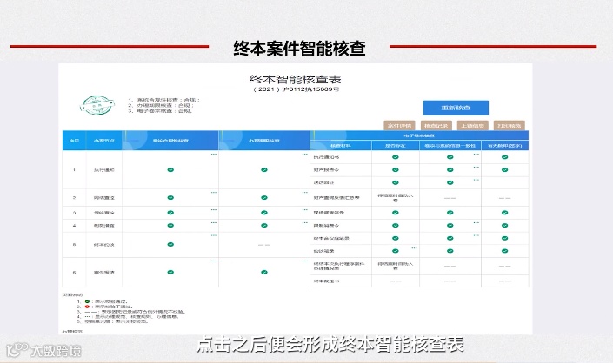The width and height of the screenshot is (613, 363).
Task: Select the 电子卷宗核查 group header
Action: tap(419, 135)
